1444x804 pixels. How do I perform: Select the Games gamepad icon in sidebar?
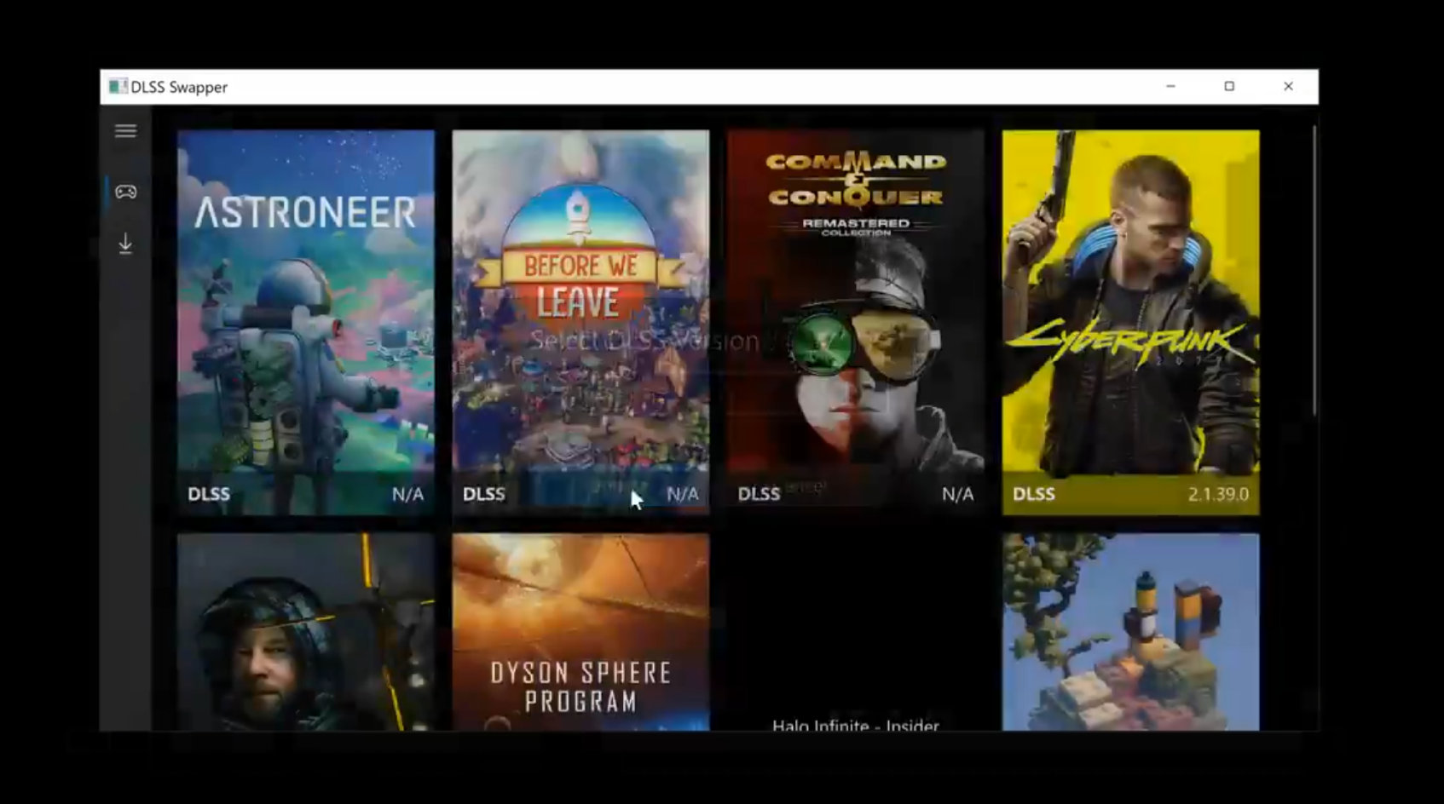(x=126, y=192)
